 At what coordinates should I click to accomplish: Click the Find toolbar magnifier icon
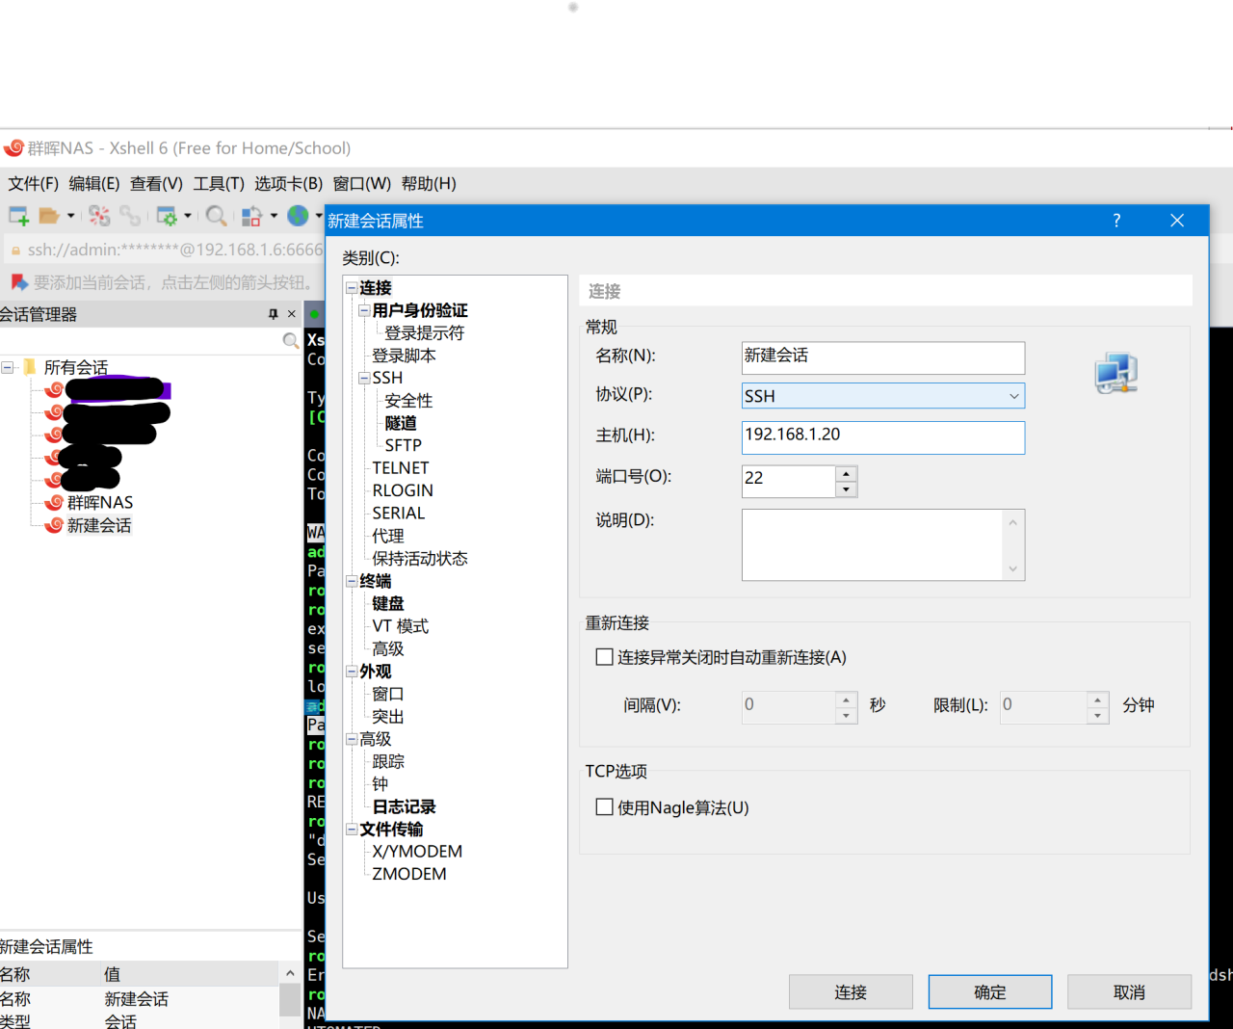(216, 216)
